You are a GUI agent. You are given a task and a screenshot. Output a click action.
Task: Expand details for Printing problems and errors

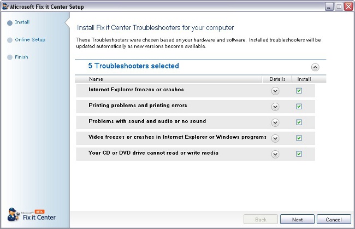(x=275, y=107)
